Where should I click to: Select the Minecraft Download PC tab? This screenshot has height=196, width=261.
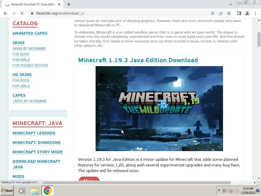(33, 5)
